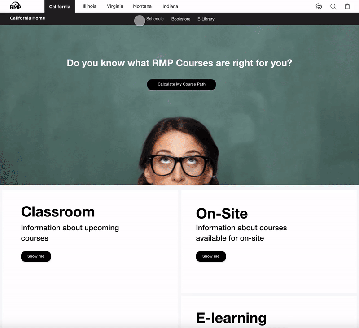The width and height of the screenshot is (359, 328).
Task: Click the woman-with-glasses hero image
Action: pyautogui.click(x=179, y=151)
